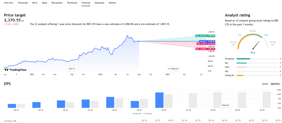Click the Q2 '24 reported EPS bar
Viewport: 282px width, 123px height.
110,102
